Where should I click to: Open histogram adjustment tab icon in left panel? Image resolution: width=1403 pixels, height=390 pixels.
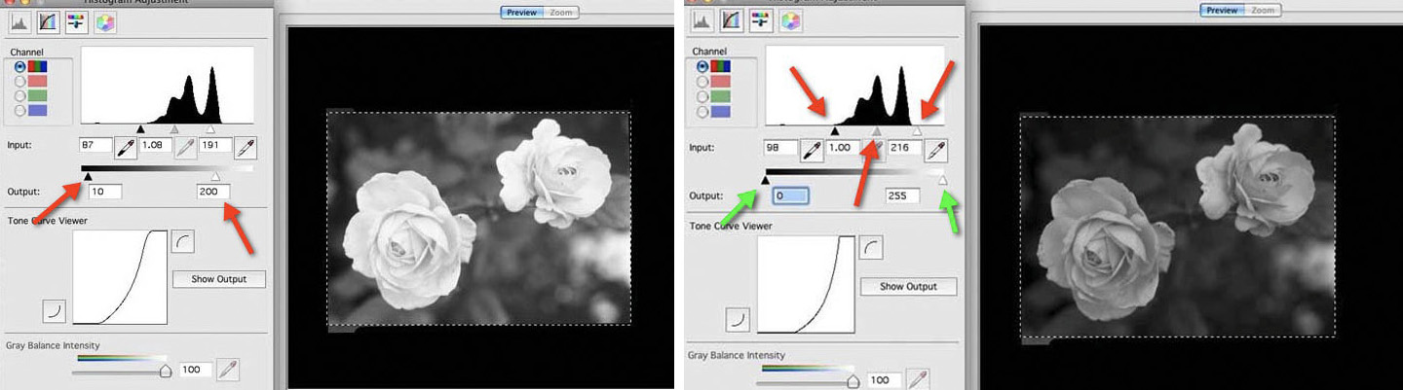point(20,20)
